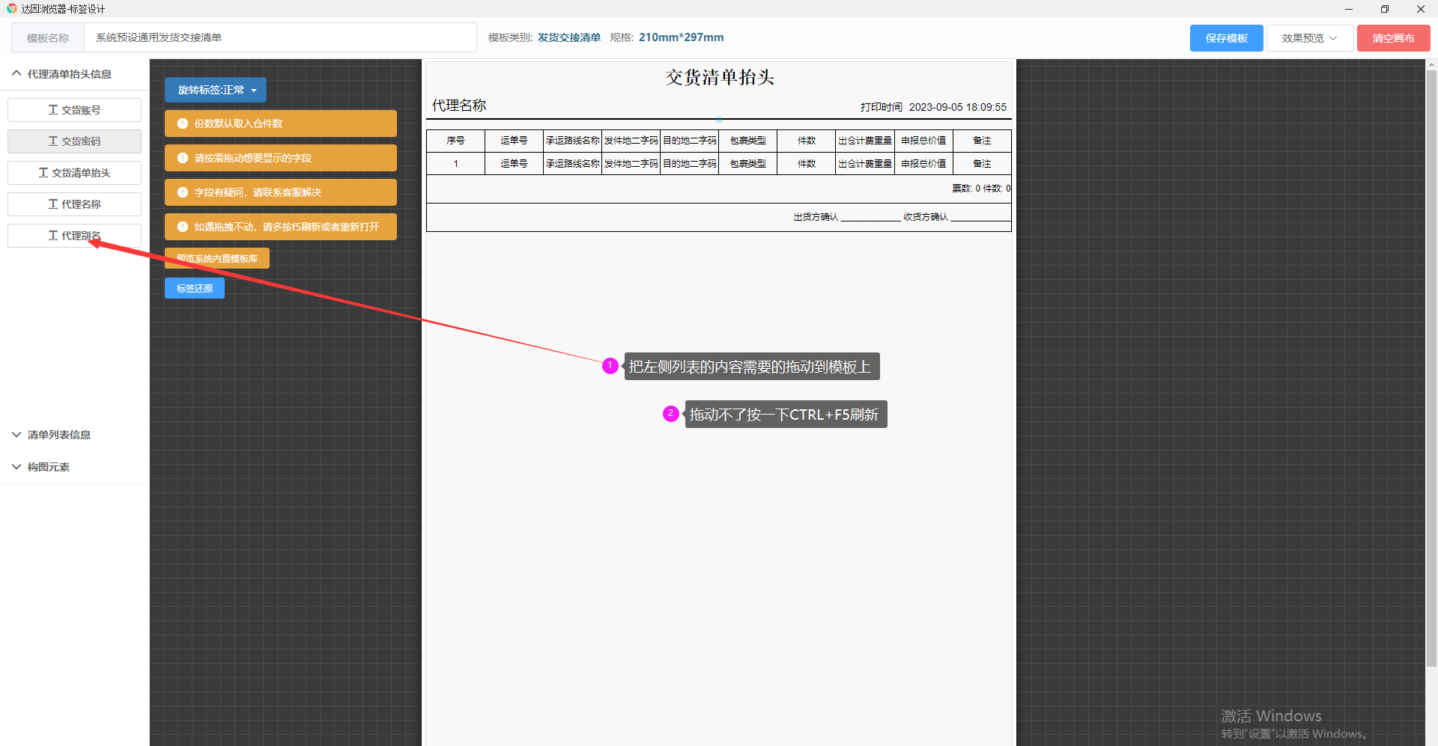Collapse the 代理清单抬头信息 section
This screenshot has height=746, width=1438.
coord(16,73)
